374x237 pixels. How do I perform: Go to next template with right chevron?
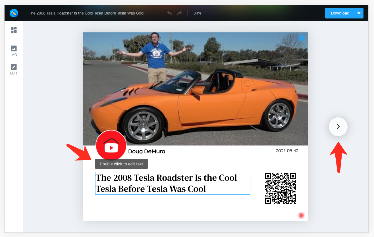338,127
